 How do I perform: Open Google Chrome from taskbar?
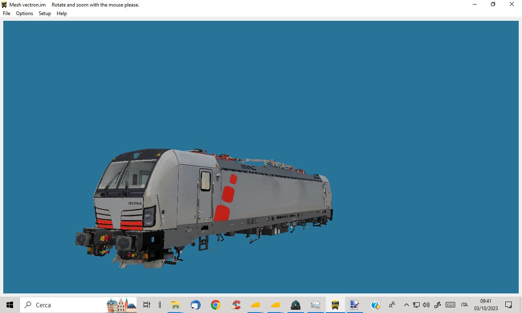pos(216,305)
